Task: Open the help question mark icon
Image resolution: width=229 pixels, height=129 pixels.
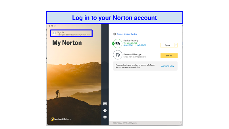Action: coord(105,110)
